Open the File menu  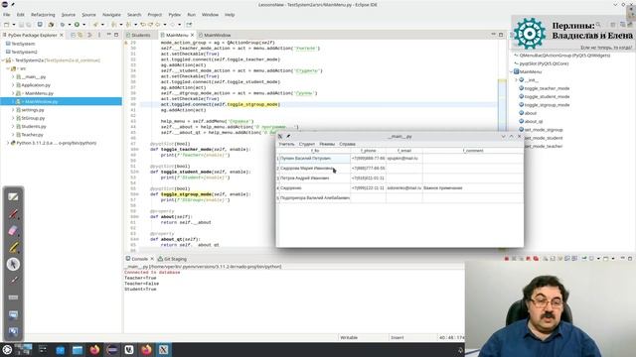[x=7, y=15]
